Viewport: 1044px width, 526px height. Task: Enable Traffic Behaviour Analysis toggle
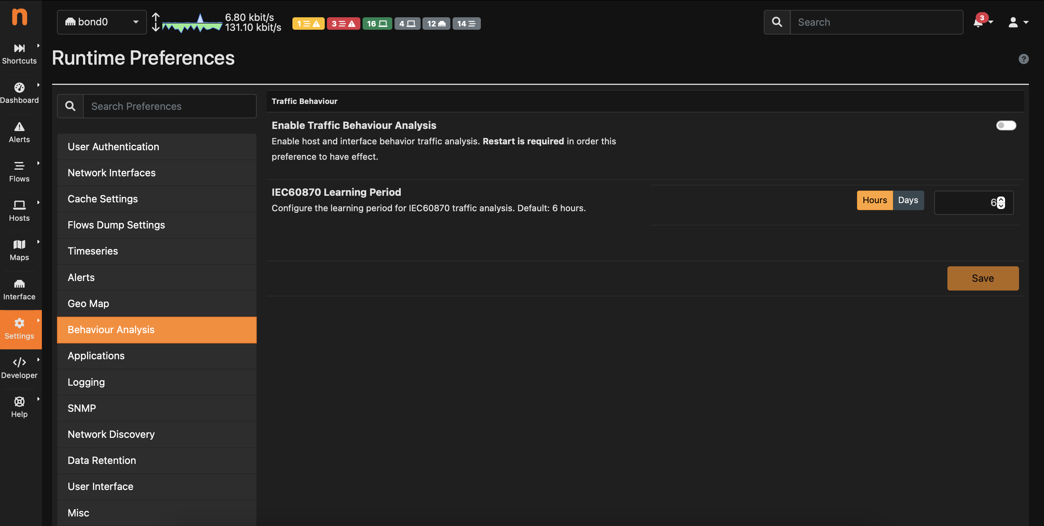click(1006, 126)
